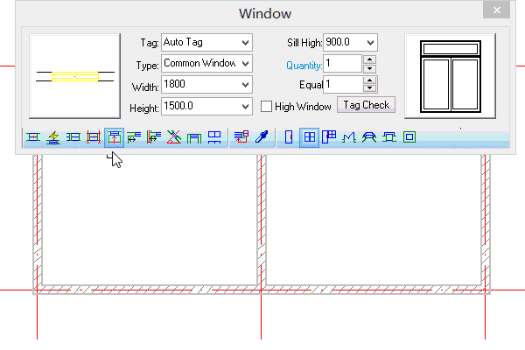
Task: Choose the fill-whole-wall insertion icon
Action: pyautogui.click(x=194, y=137)
